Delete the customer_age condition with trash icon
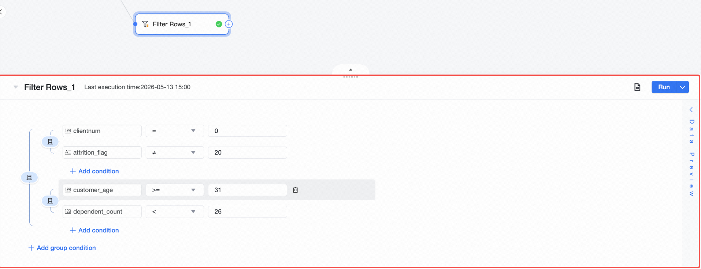Image resolution: width=701 pixels, height=269 pixels. point(296,190)
